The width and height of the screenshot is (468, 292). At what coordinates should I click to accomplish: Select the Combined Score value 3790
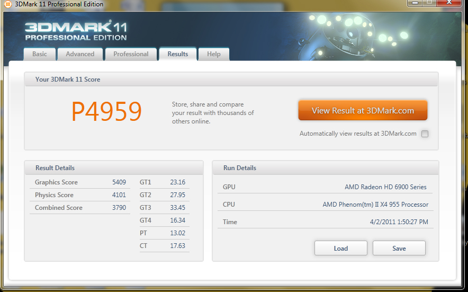click(x=119, y=207)
